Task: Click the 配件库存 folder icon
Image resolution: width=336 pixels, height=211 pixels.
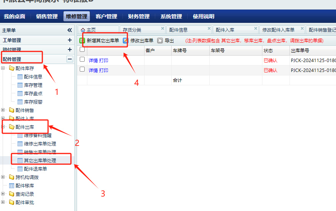Action: (x=11, y=69)
